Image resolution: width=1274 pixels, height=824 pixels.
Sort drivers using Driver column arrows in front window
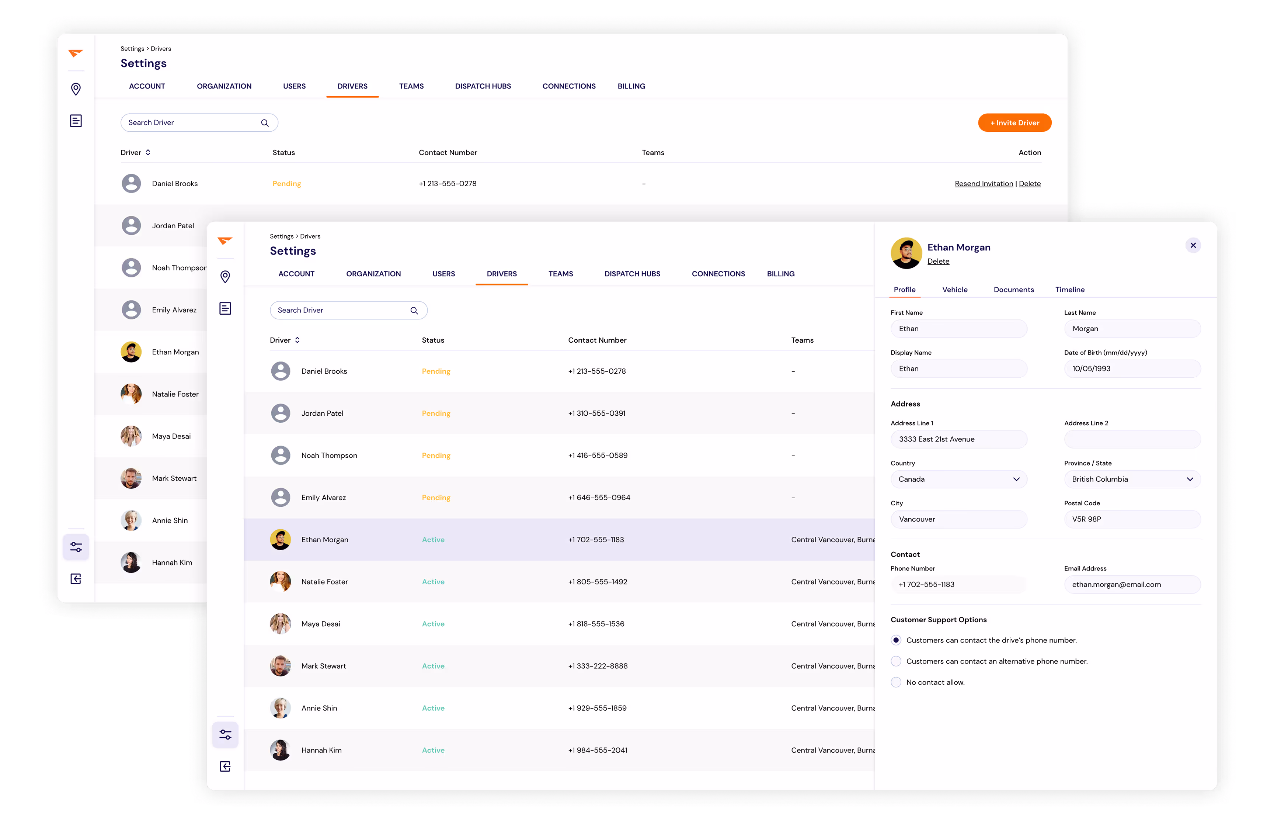297,340
